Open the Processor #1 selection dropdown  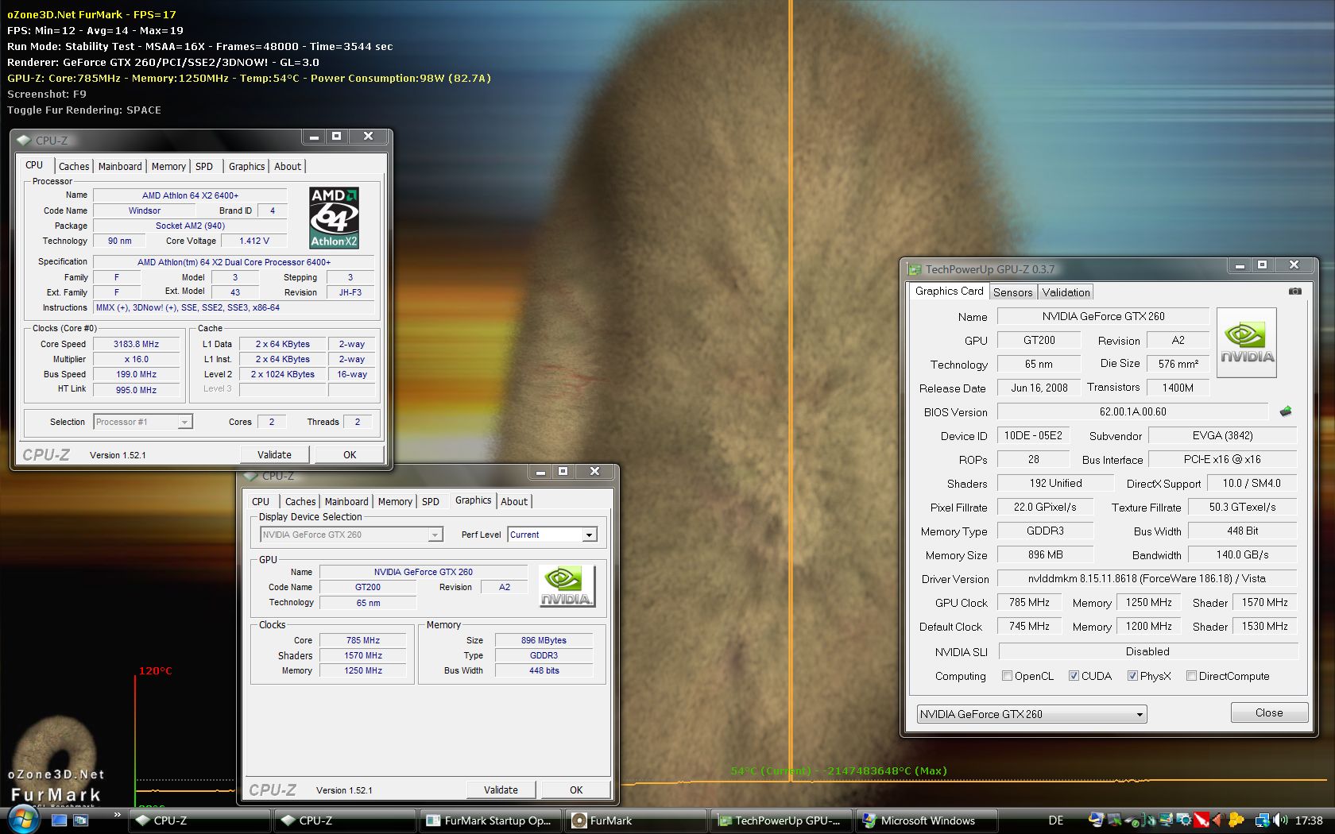coord(143,422)
